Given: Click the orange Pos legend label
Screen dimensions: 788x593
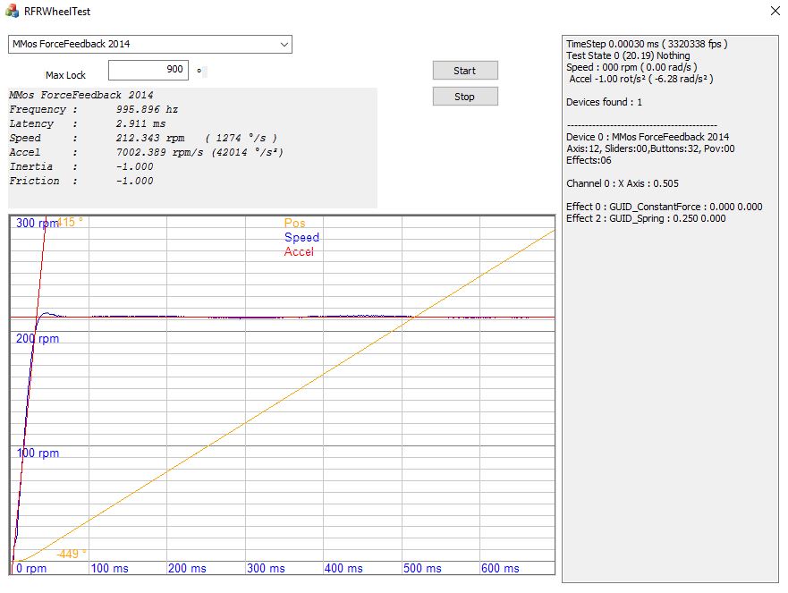Looking at the screenshot, I should coord(294,224).
